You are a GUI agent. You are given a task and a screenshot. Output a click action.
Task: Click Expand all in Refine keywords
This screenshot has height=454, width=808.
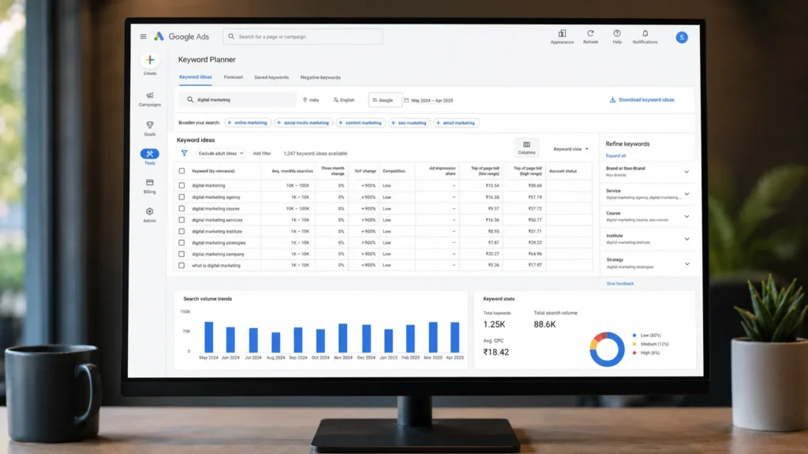coord(615,155)
